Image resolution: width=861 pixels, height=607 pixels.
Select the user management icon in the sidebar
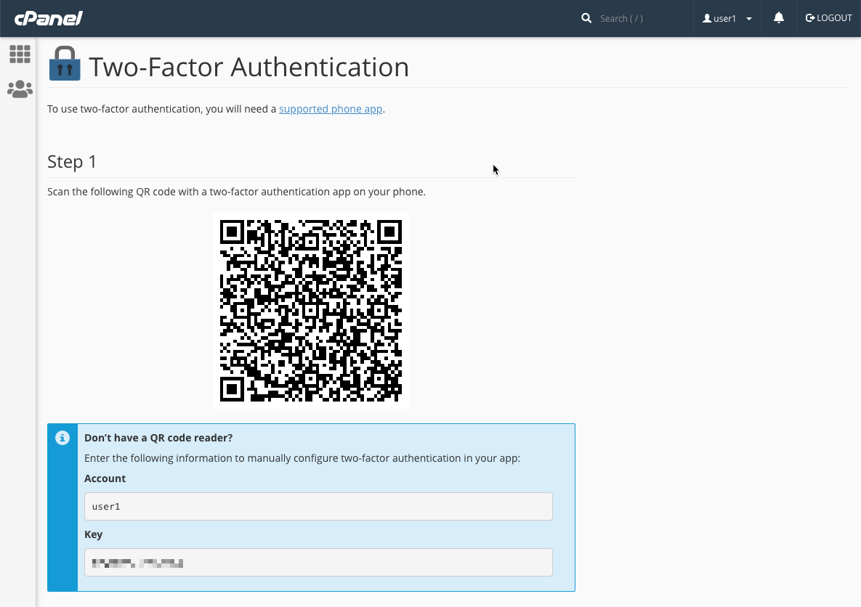pyautogui.click(x=20, y=89)
